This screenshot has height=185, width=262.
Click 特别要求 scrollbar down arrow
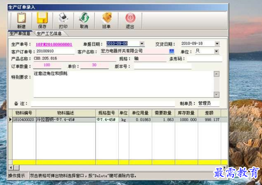click(x=216, y=94)
